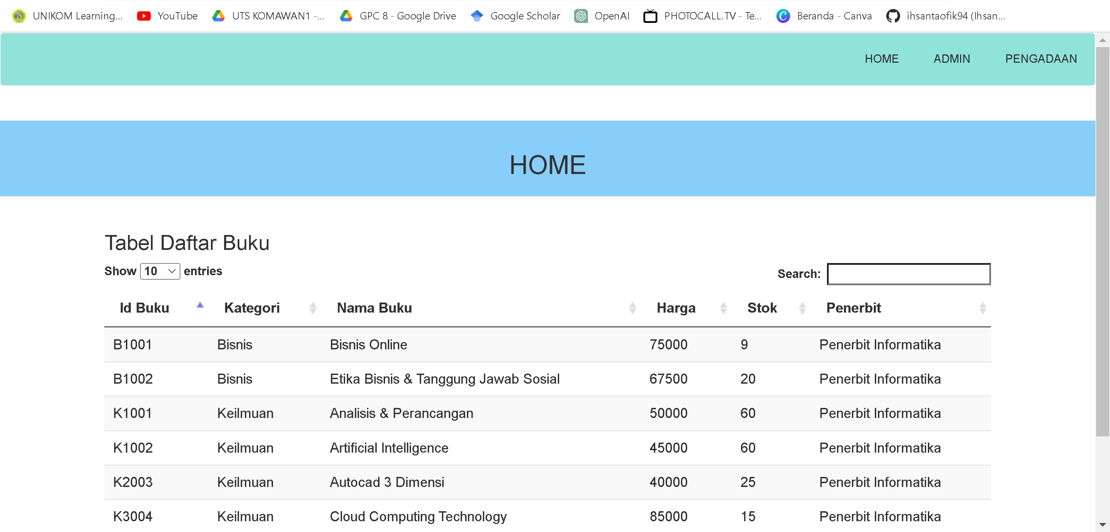
Task: Open the YouTube bookmark
Action: click(x=167, y=16)
